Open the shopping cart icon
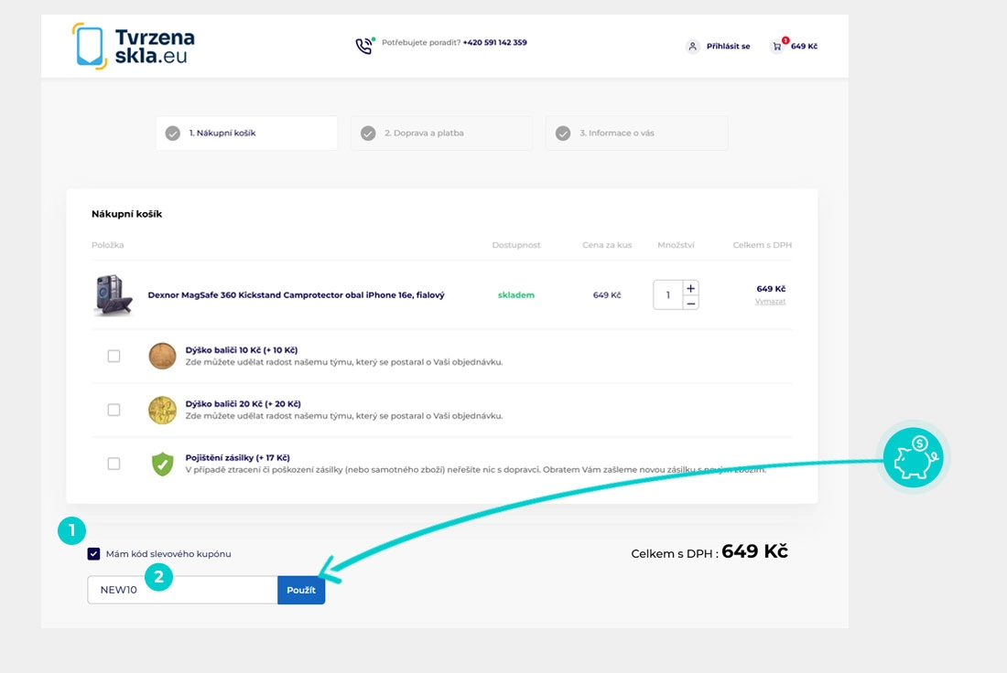The height and width of the screenshot is (673, 1007). 778,46
